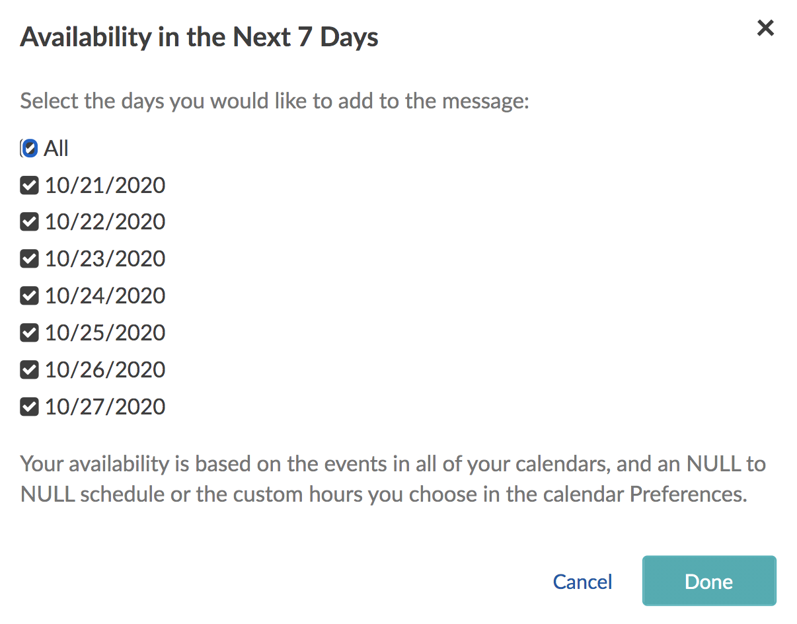Deselect the 10/24/2020 date
Screen dimensions: 797x624
pos(29,295)
